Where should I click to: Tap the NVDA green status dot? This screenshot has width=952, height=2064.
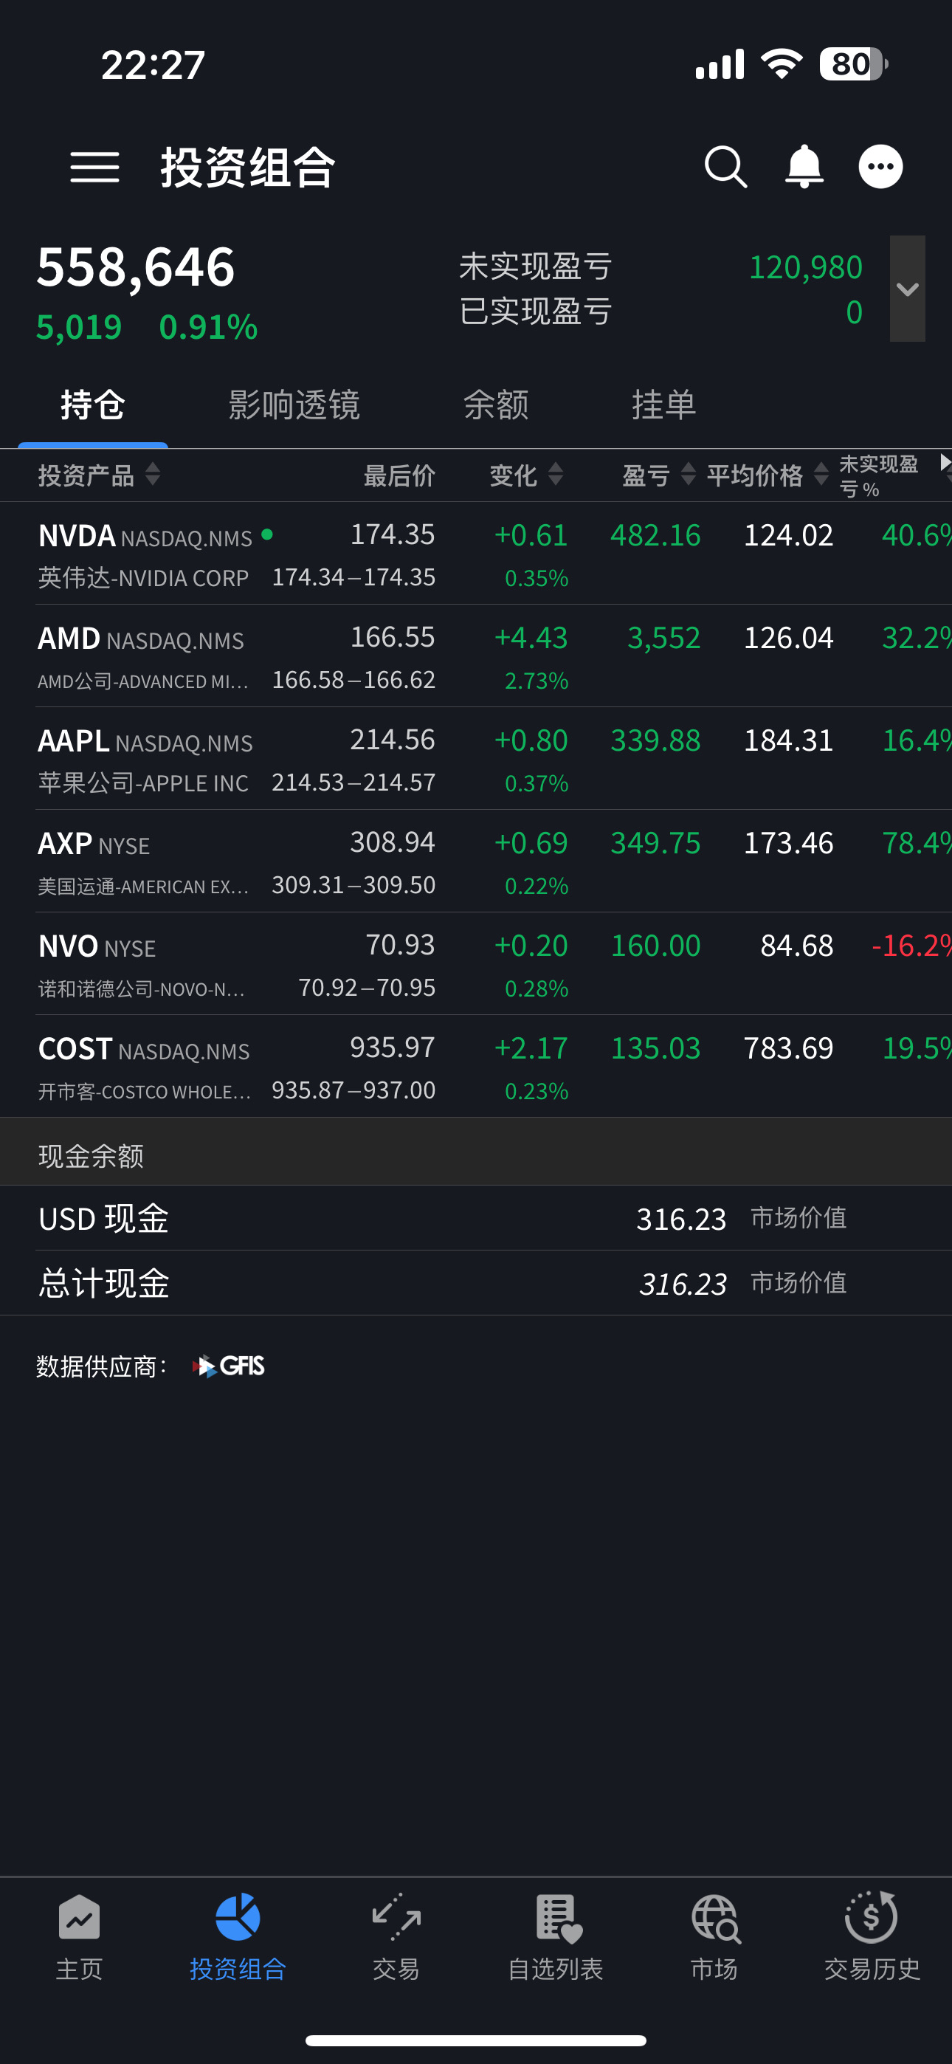coord(267,534)
